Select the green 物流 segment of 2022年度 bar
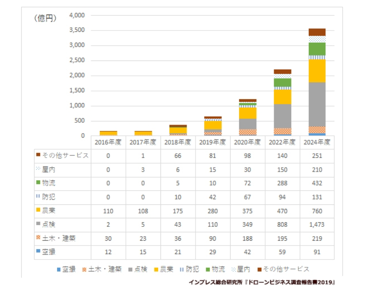Screen dimensions: 365x290 tap(282, 82)
